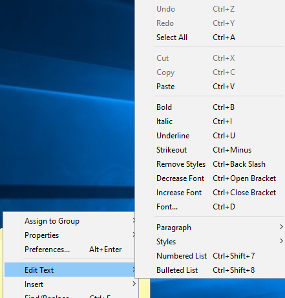The image size is (285, 298).
Task: Click Paste in the submenu
Action: 209,87
